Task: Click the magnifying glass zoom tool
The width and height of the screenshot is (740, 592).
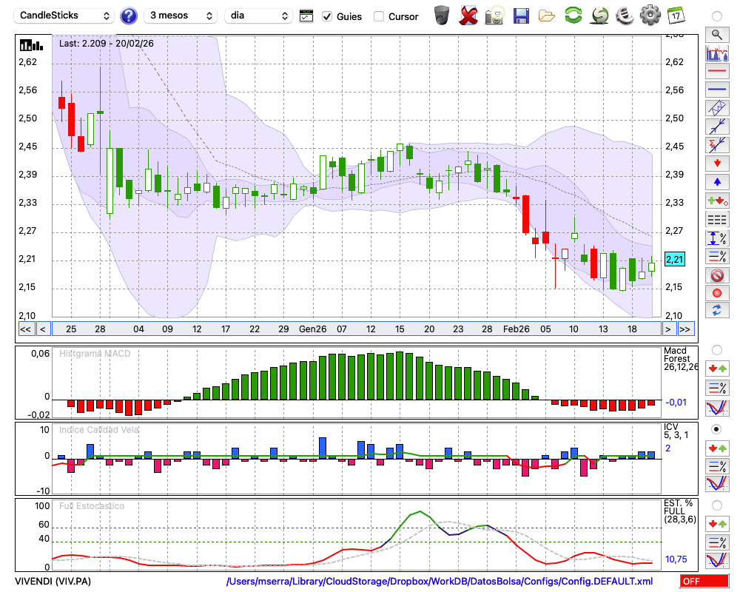Action: coord(716,34)
